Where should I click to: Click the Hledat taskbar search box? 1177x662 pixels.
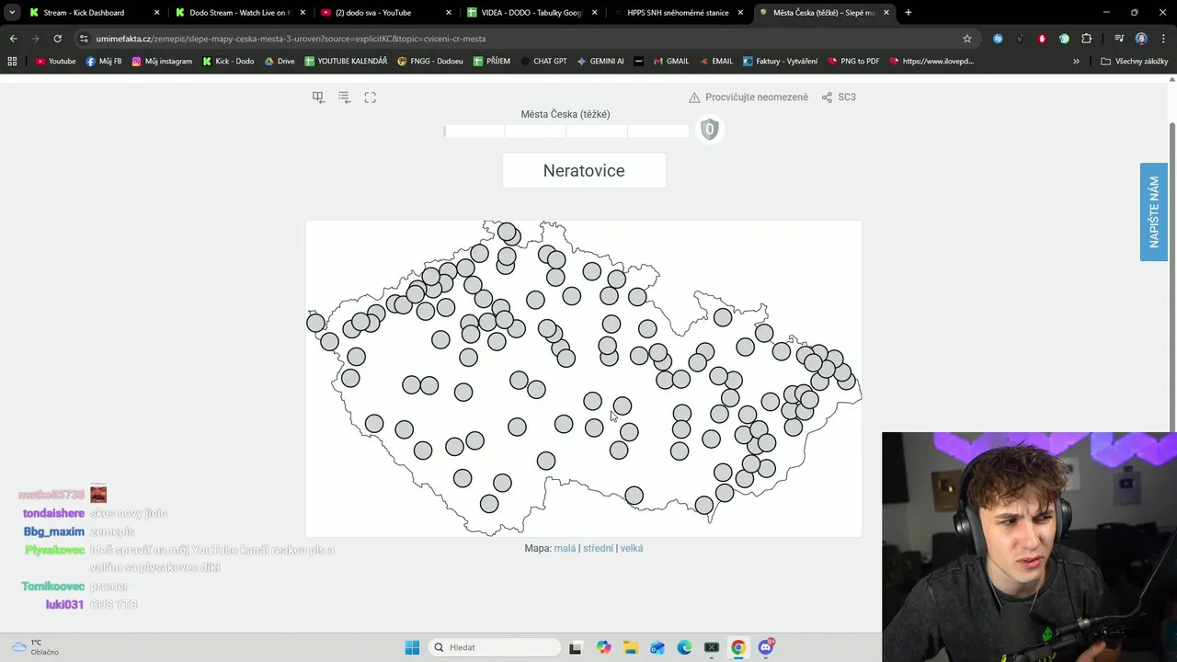click(496, 647)
